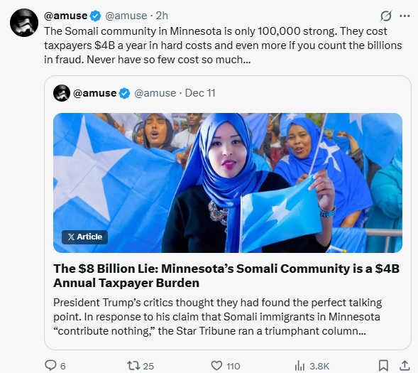Viewport: 418px width, 373px height.
Task: Click the X Article badge
Action: 84,237
